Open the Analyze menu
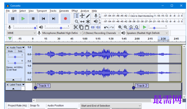Screen dimensions: 187x109 pyautogui.click(x=85, y=11)
